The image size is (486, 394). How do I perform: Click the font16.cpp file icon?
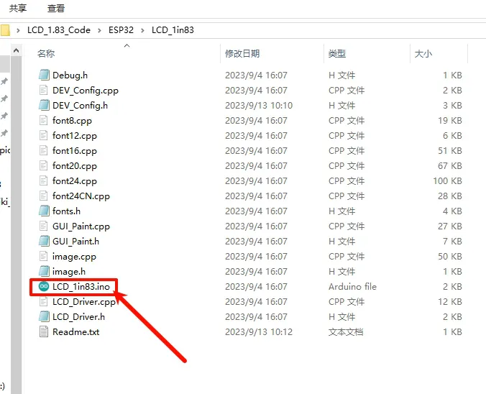point(44,151)
